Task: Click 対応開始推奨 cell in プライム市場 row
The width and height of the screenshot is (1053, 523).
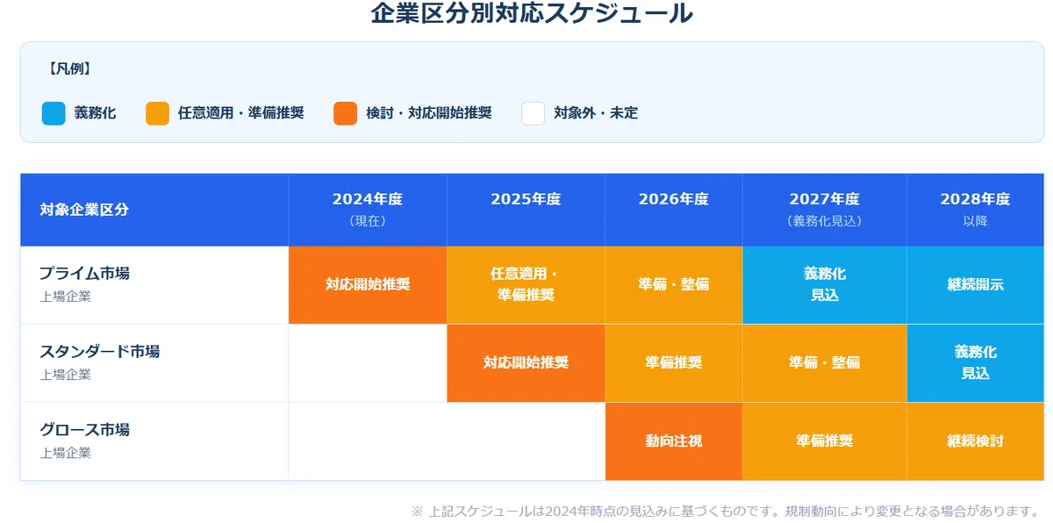Action: 368,285
